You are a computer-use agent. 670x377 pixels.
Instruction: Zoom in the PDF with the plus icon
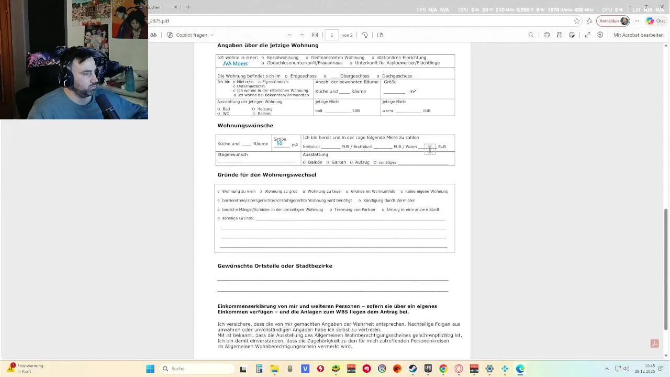[301, 35]
